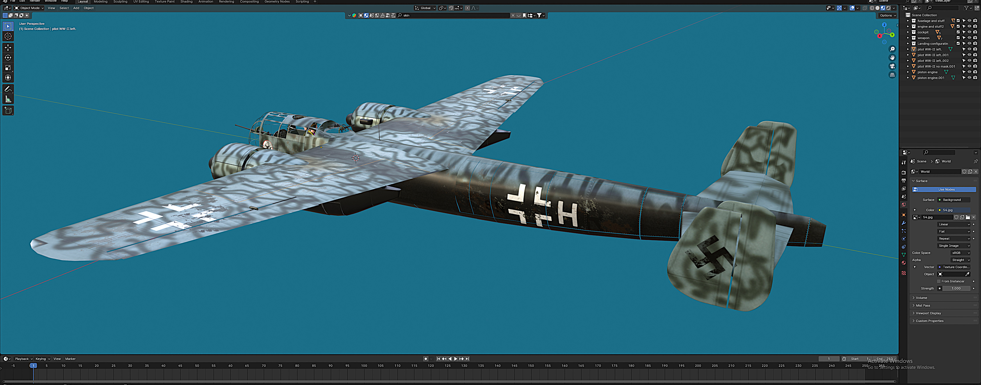This screenshot has width=981, height=385.
Task: Uncheck the fuselage and stuff collection checkbox
Action: (958, 21)
